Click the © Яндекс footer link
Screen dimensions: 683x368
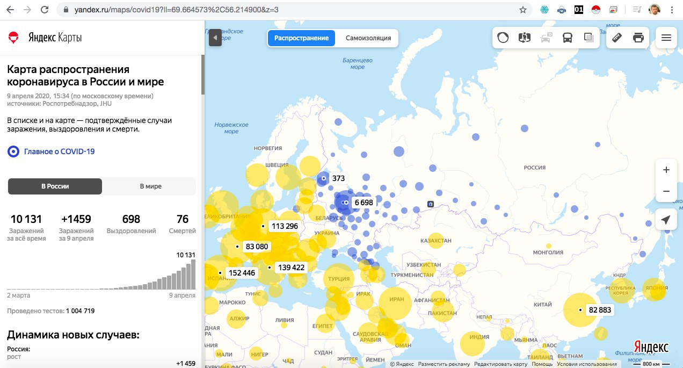coord(402,364)
